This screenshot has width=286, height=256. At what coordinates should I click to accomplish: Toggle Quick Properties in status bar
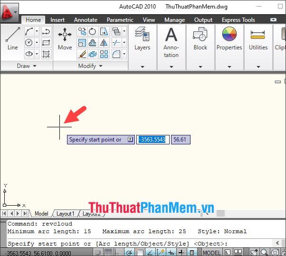pyautogui.click(x=192, y=252)
